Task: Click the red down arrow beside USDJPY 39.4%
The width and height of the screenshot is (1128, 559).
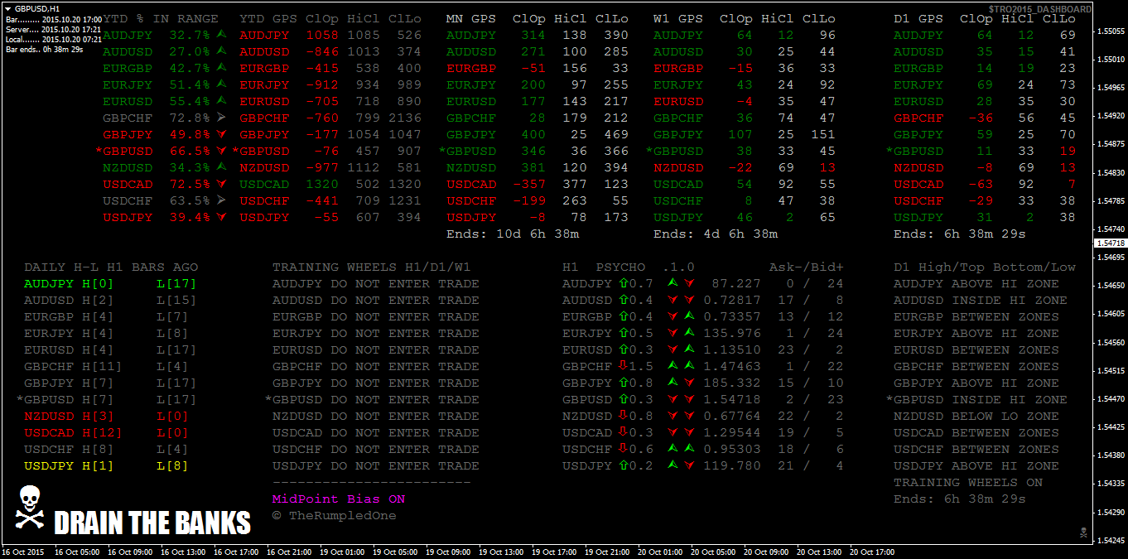Action: pyautogui.click(x=221, y=217)
